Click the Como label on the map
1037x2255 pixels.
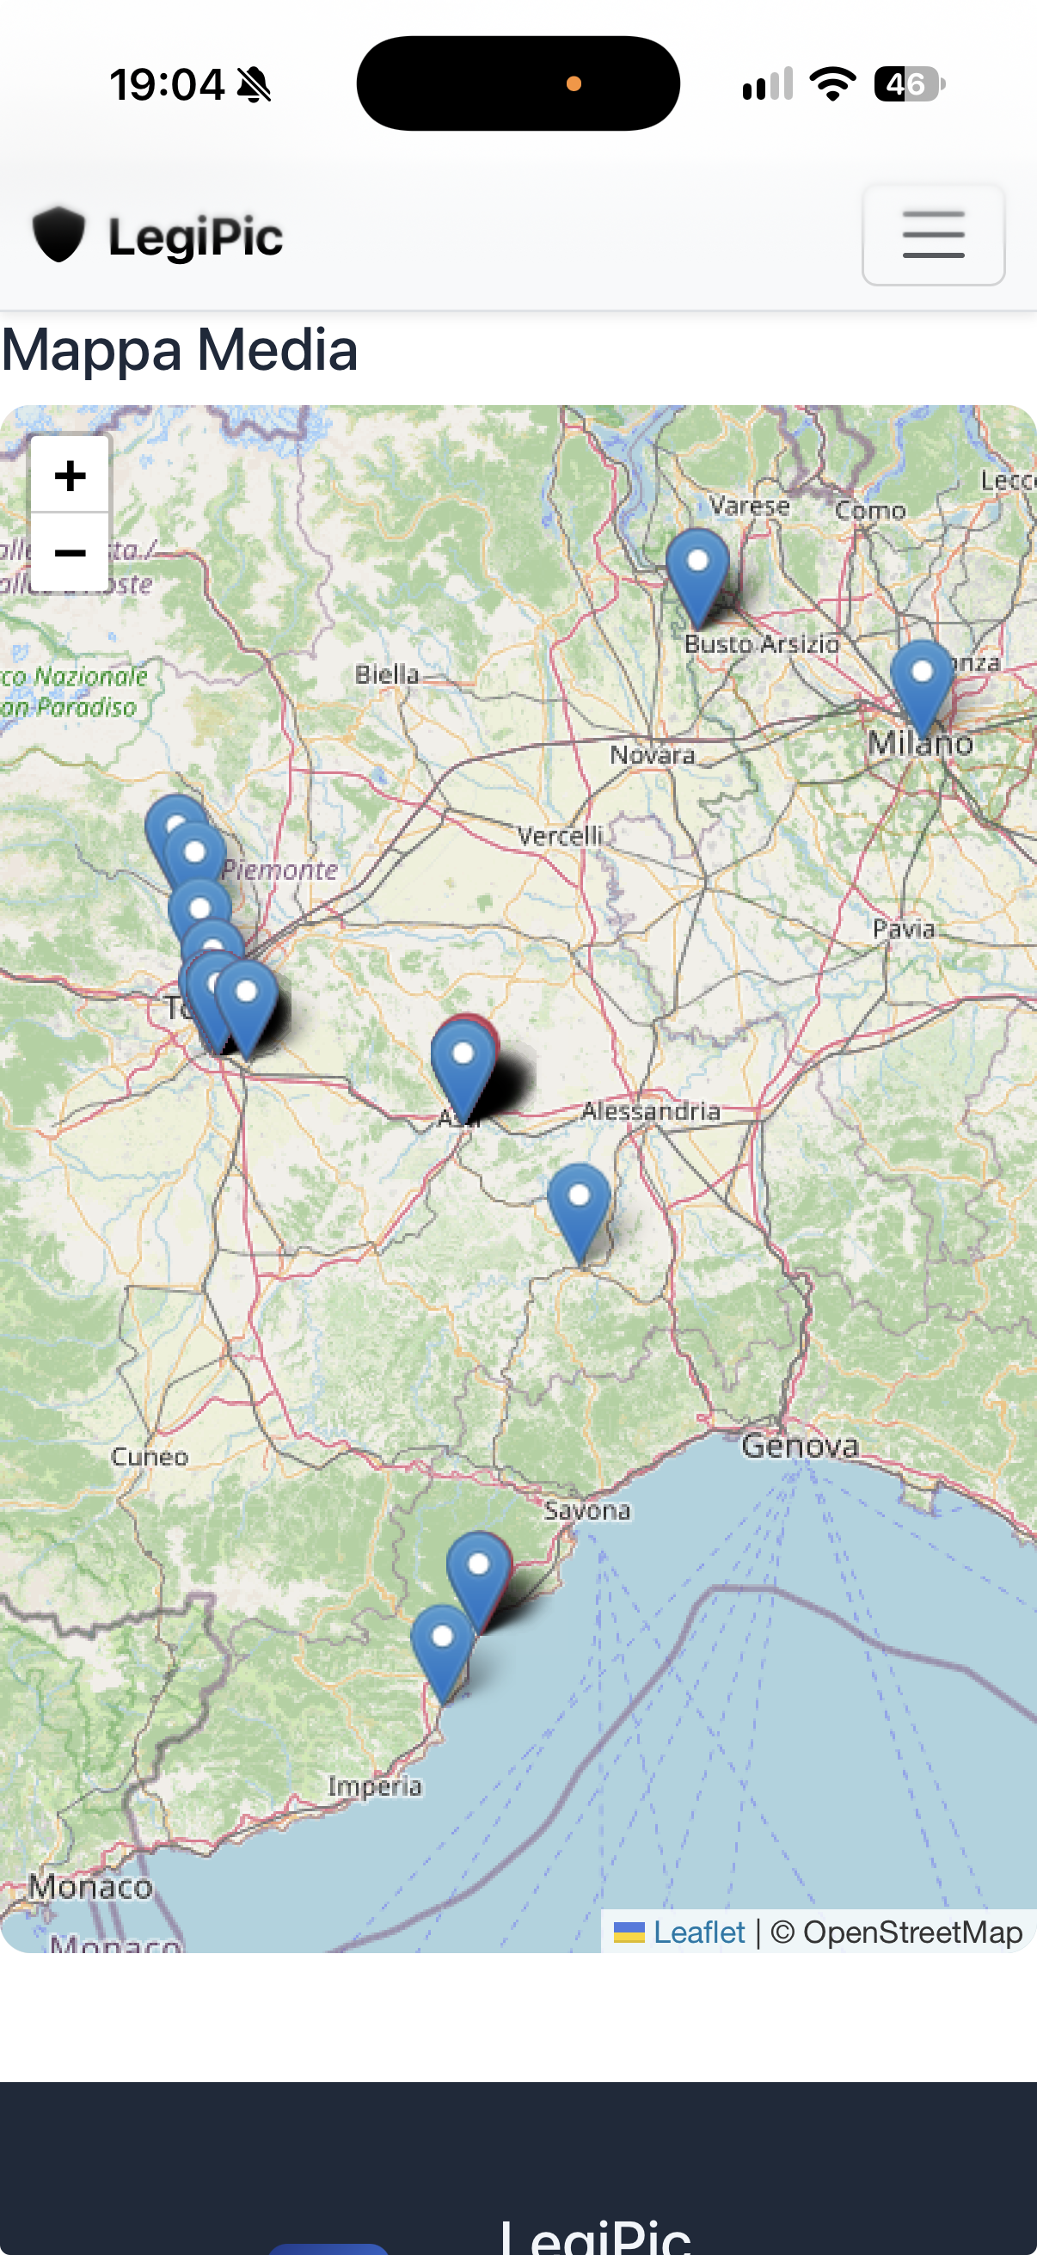pyautogui.click(x=870, y=510)
